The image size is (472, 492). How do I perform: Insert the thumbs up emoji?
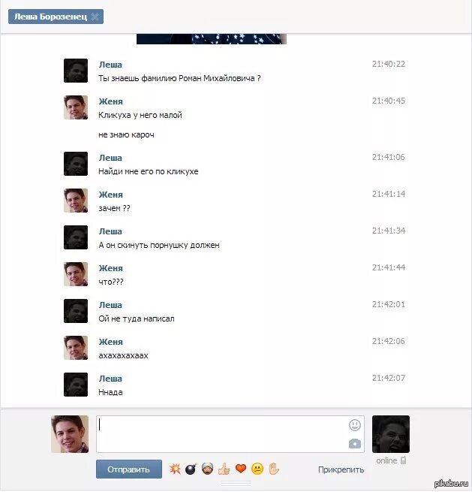(224, 469)
